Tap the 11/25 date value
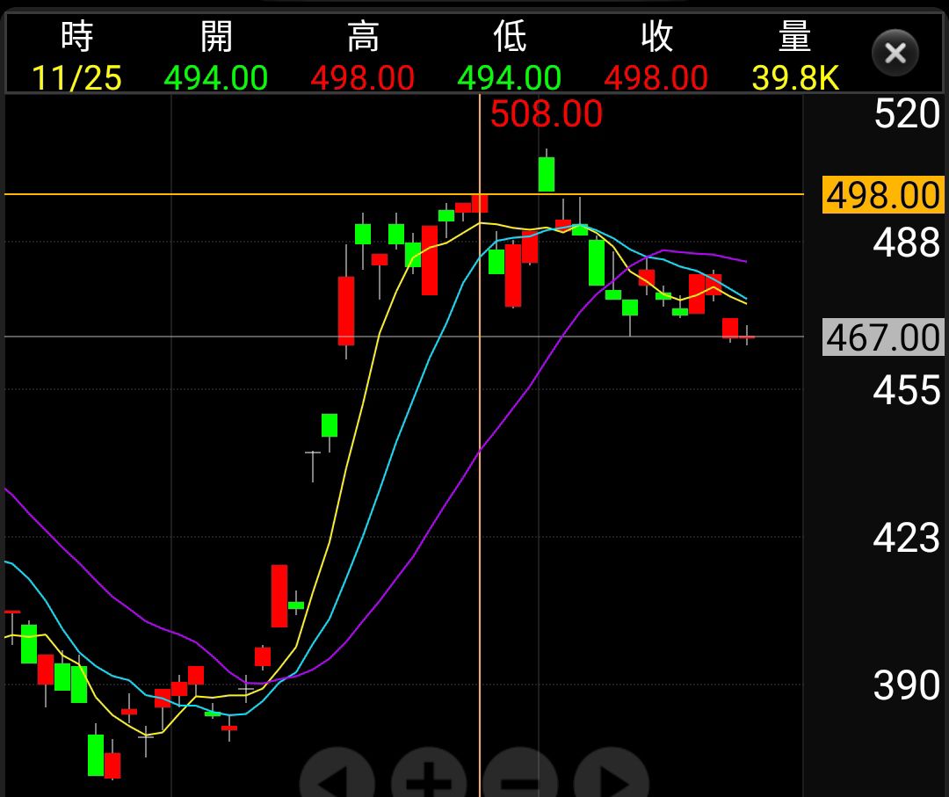Screen dimensions: 949x797 [x=76, y=78]
